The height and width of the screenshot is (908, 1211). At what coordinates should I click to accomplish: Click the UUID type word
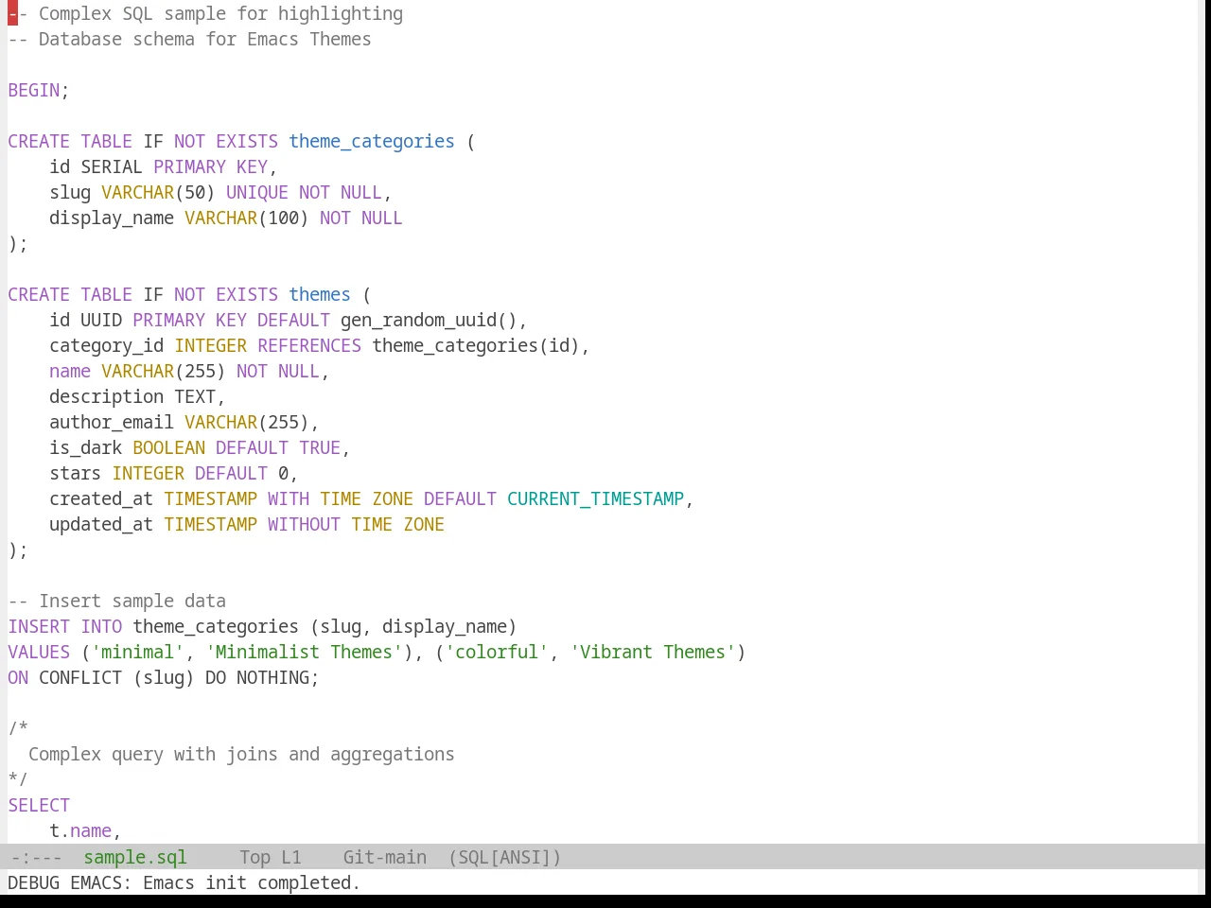[101, 321]
